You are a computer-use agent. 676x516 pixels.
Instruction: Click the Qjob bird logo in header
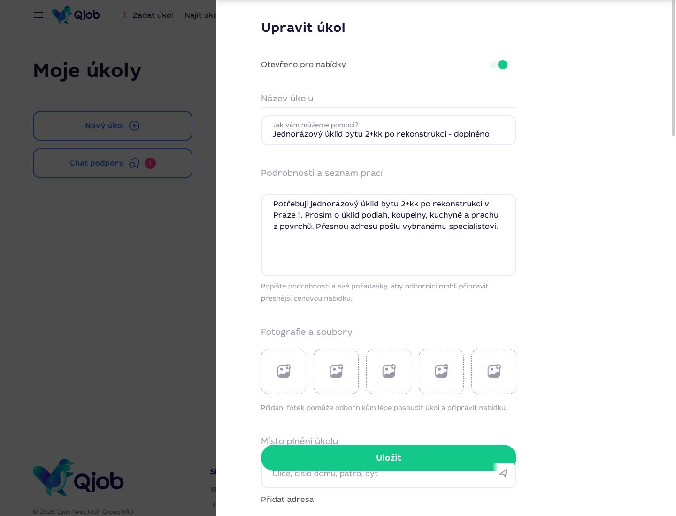[x=76, y=15]
